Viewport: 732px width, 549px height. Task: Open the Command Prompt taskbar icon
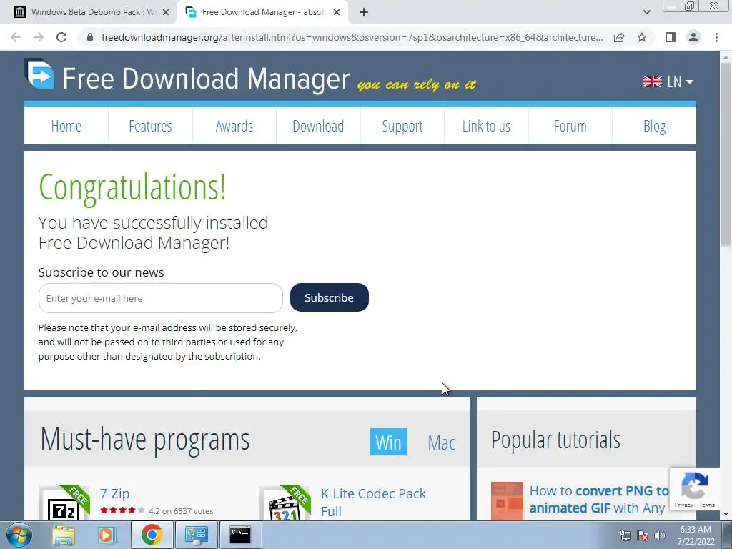tap(240, 535)
